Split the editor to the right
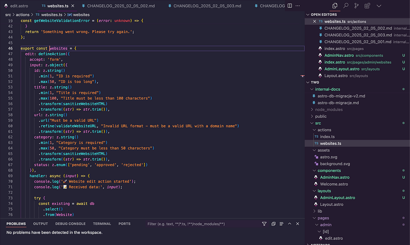This screenshot has height=245, width=410. pyautogui.click(x=289, y=6)
